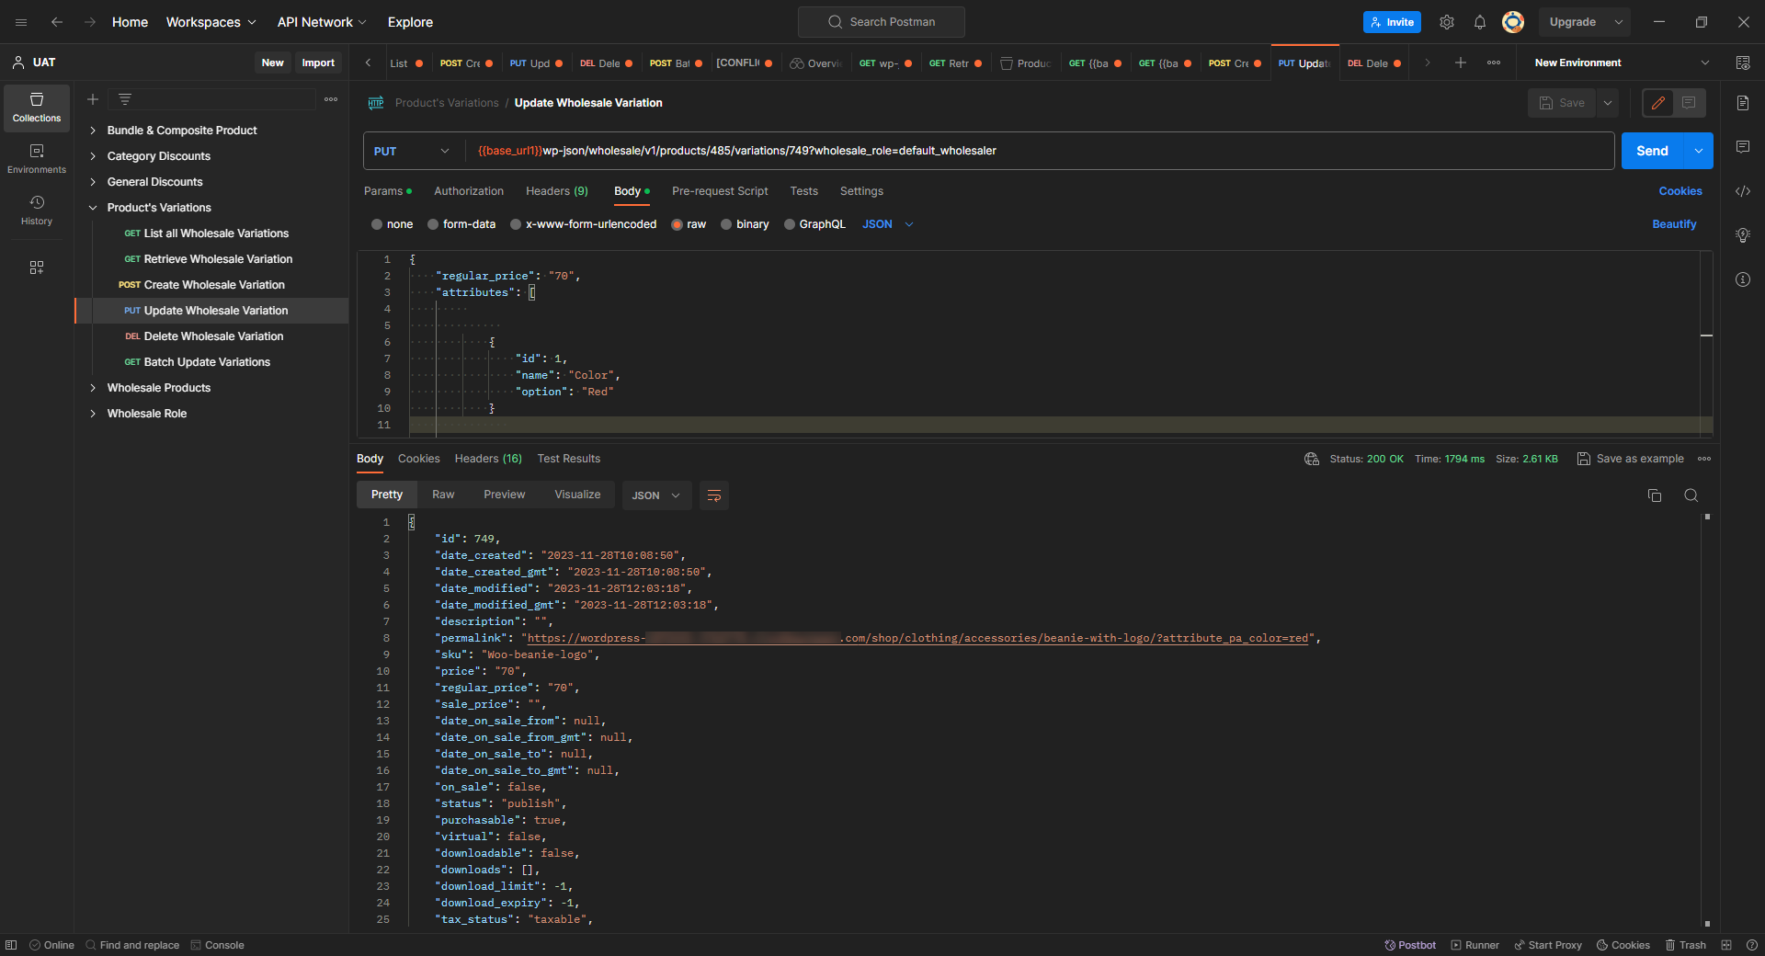This screenshot has height=956, width=1765.
Task: Click the Import button
Action: click(318, 63)
